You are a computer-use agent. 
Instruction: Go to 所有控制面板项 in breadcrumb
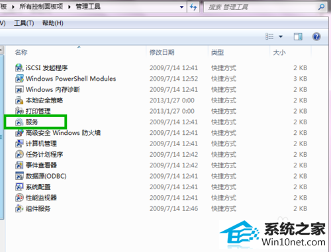(41, 7)
